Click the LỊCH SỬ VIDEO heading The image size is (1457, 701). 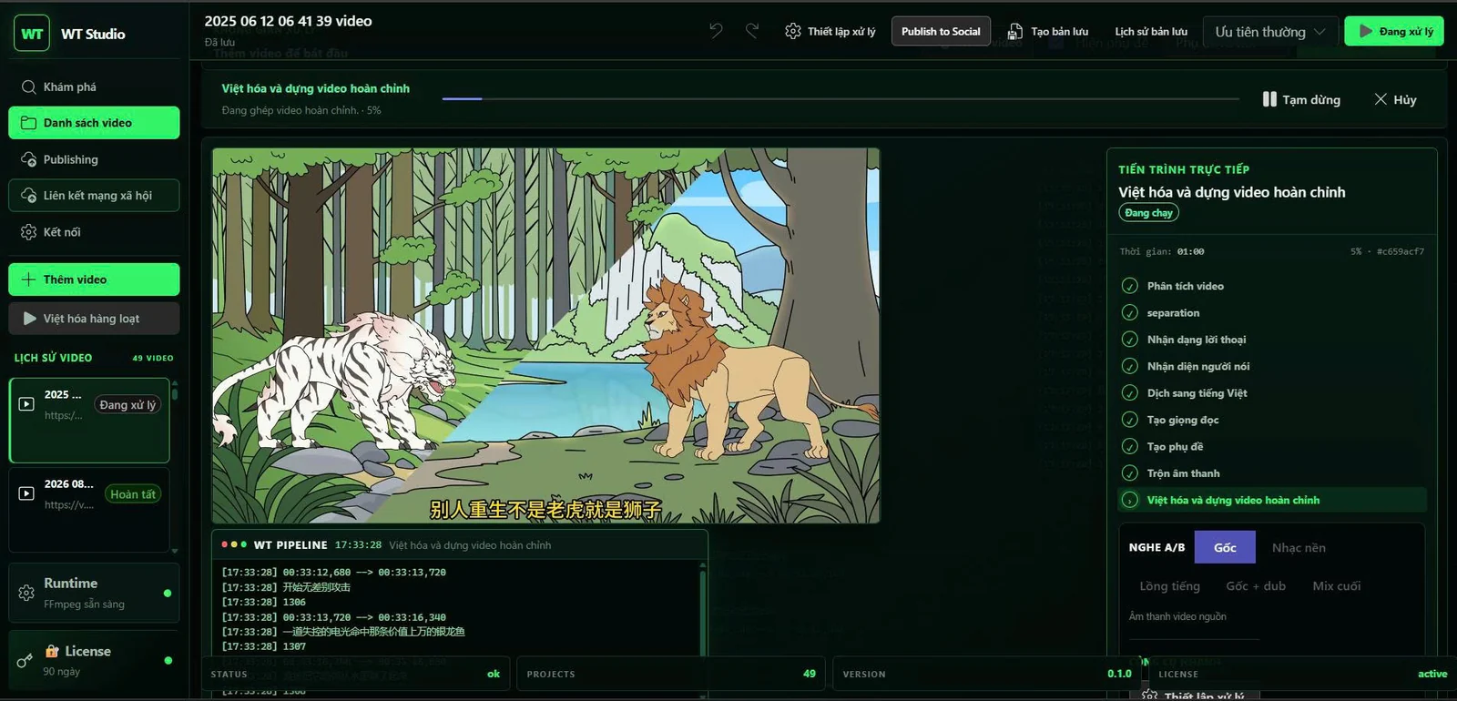(53, 358)
